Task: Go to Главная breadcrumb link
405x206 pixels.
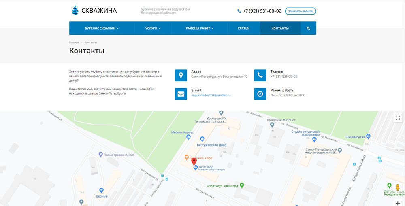Action: pyautogui.click(x=74, y=42)
